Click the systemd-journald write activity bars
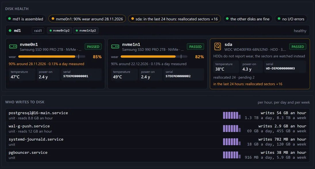Screen dimensions: 315x169 click(232, 142)
